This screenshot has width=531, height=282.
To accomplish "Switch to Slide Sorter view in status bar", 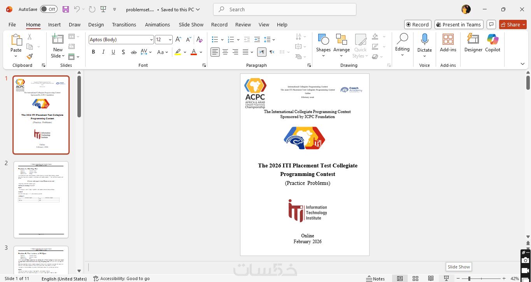I will click(415, 279).
